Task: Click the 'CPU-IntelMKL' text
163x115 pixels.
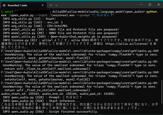Action: (x=57, y=26)
